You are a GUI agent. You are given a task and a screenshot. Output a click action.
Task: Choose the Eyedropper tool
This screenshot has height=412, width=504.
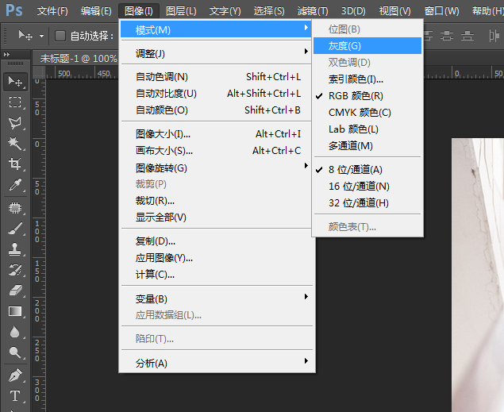click(15, 186)
